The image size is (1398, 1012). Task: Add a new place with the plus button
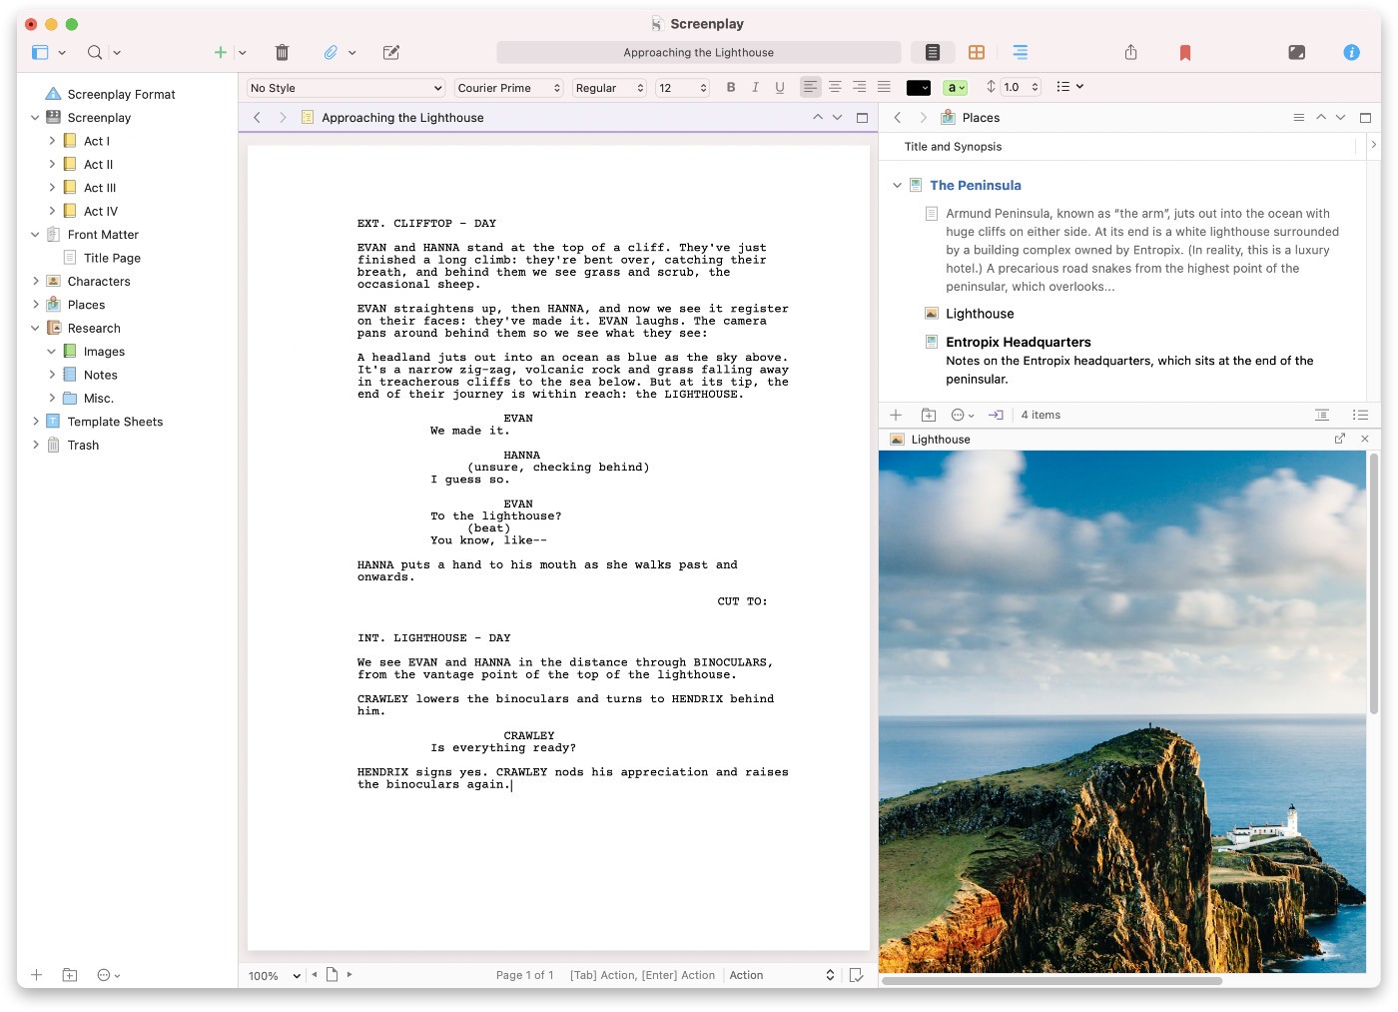896,414
